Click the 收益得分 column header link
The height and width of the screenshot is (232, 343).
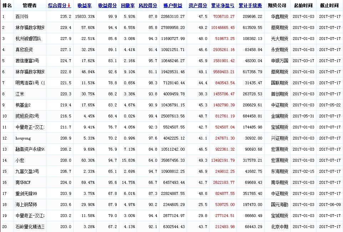point(108,5)
